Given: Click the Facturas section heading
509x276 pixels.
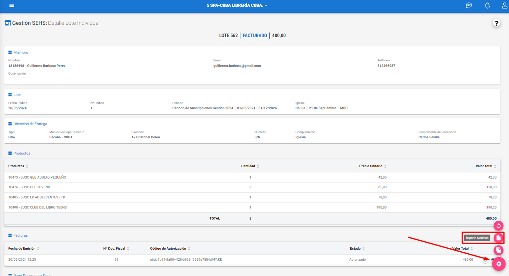Looking at the screenshot, I should (x=20, y=235).
